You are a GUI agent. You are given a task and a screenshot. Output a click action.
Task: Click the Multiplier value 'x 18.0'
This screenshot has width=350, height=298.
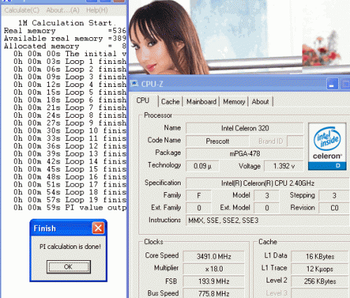coord(213,269)
